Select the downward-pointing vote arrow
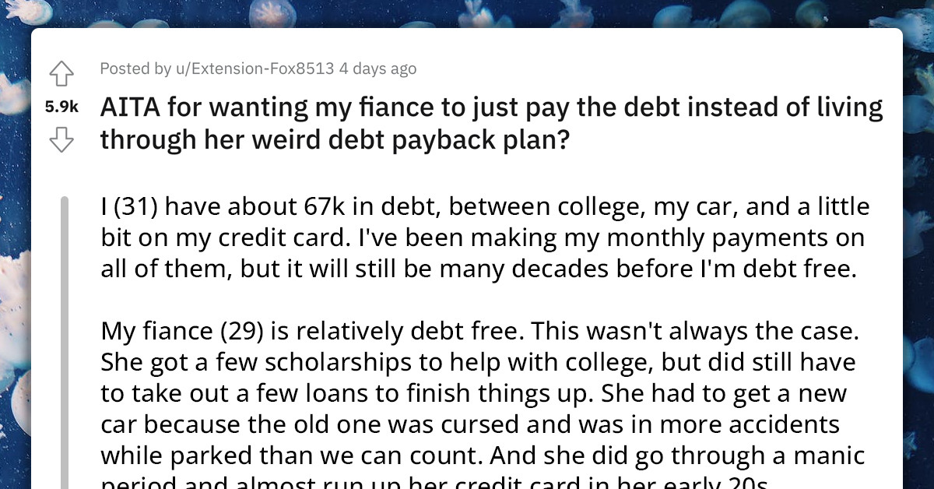The image size is (934, 489). coord(62,140)
